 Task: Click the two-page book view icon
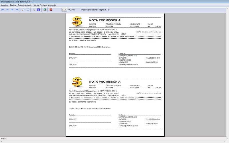coord(28,10)
